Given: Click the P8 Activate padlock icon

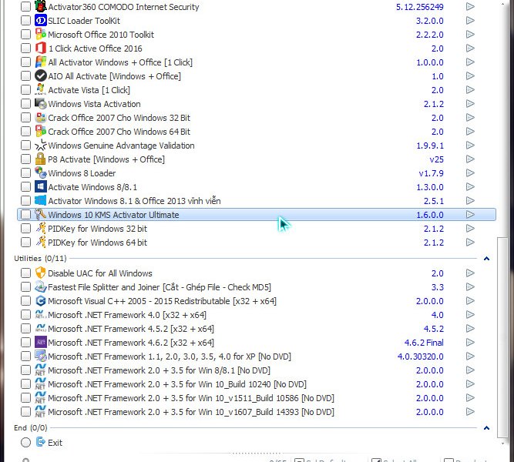Looking at the screenshot, I should pos(41,159).
